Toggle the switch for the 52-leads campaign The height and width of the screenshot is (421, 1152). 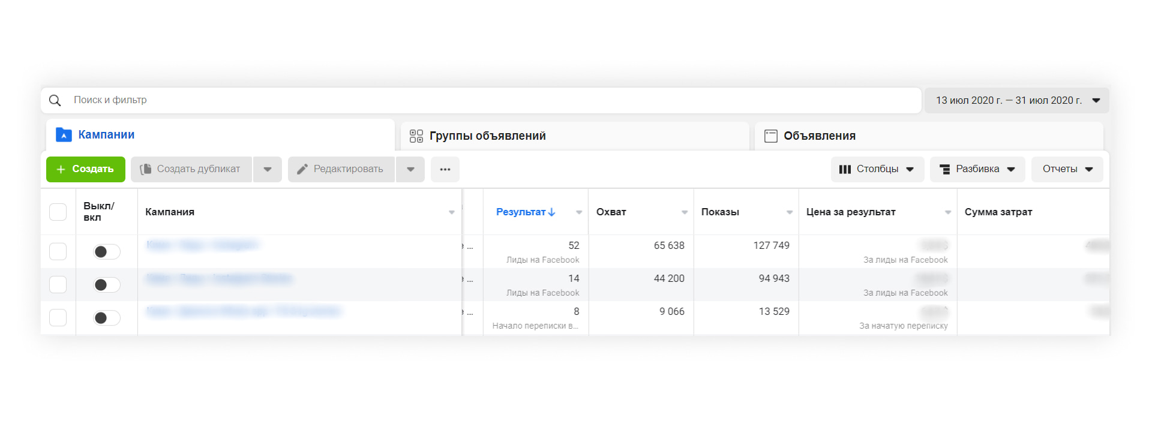click(107, 252)
